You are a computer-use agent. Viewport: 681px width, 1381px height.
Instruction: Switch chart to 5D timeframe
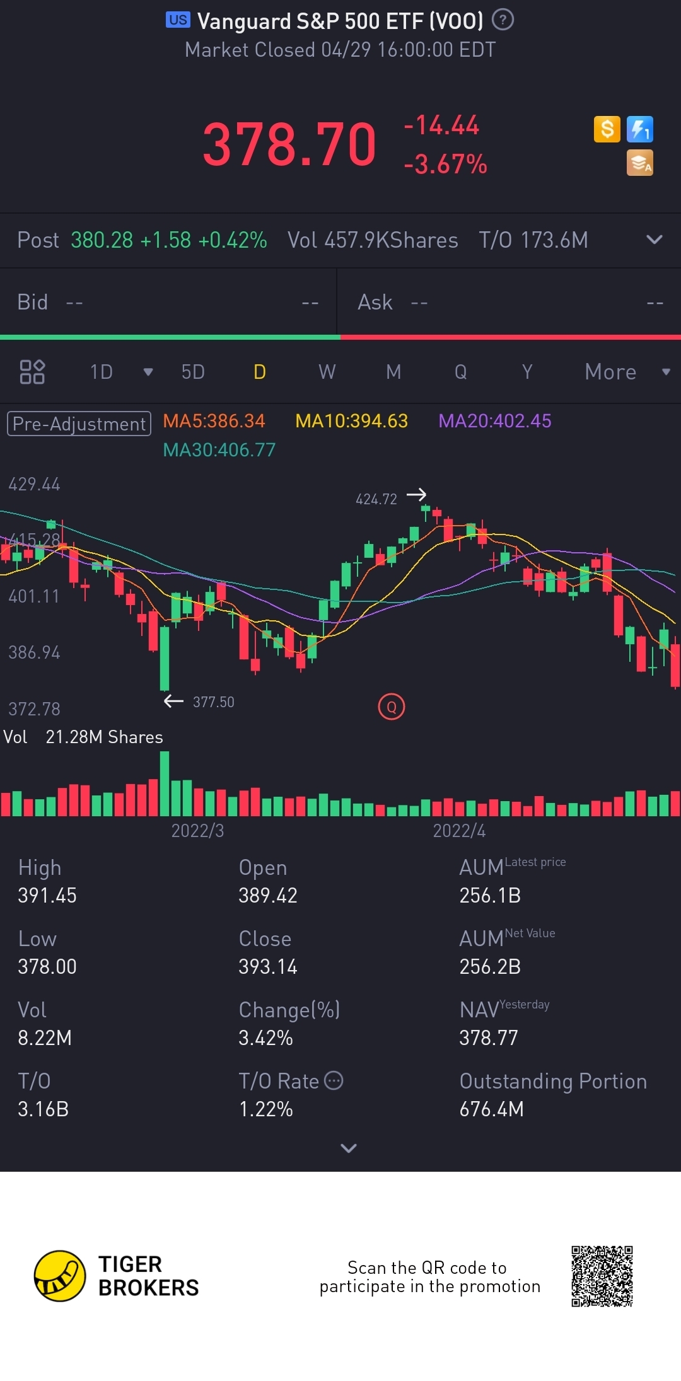click(x=193, y=372)
